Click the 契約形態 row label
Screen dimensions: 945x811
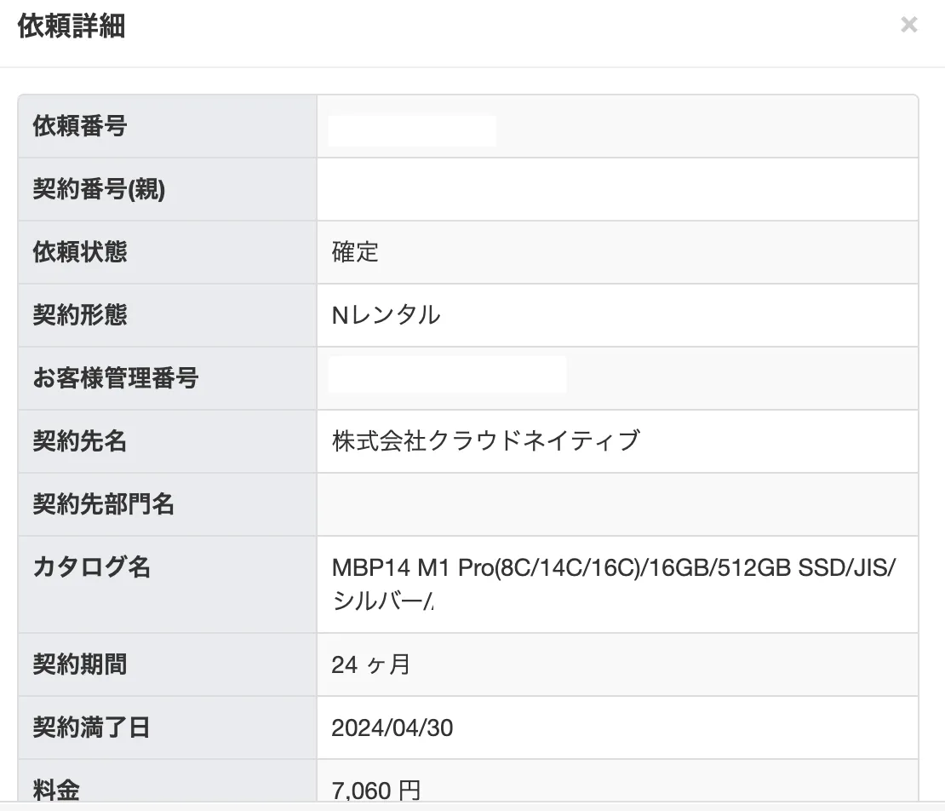[80, 315]
